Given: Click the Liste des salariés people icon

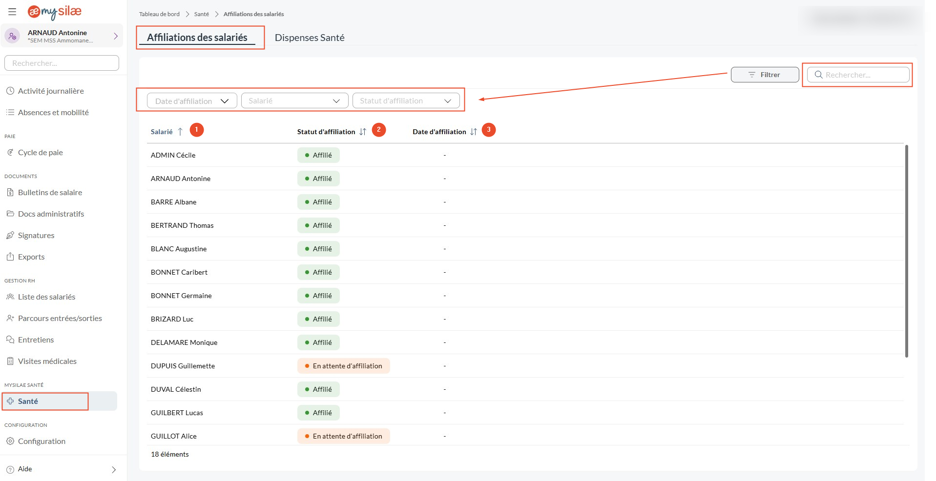Looking at the screenshot, I should [10, 297].
